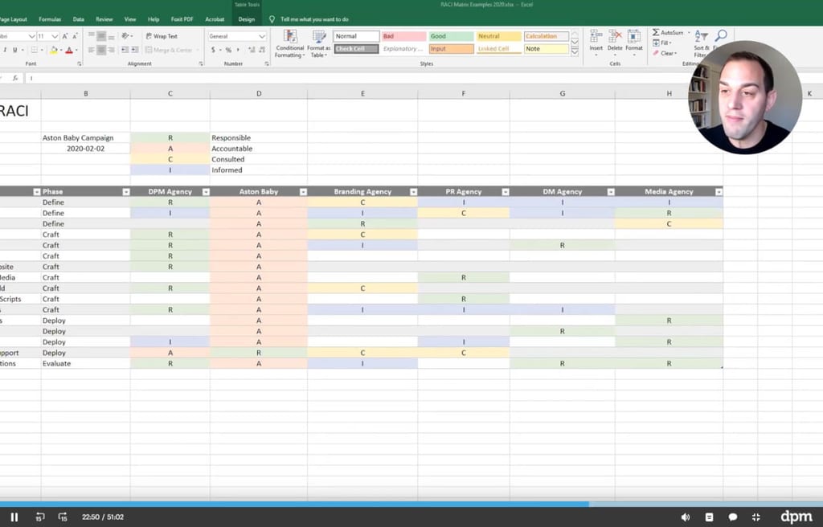Open Sort & Filter menu

[x=701, y=43]
